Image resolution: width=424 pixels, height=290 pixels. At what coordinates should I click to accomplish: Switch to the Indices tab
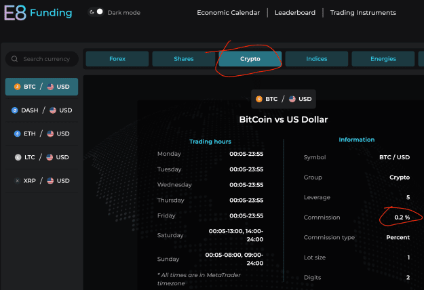317,59
